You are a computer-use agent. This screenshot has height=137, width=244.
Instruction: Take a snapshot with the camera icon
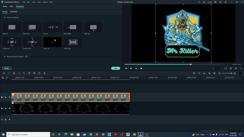pyautogui.click(x=231, y=68)
